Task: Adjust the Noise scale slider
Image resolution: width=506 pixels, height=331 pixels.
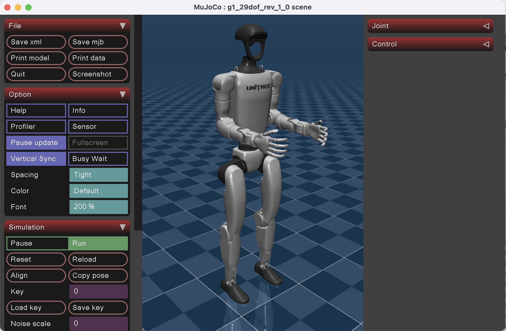Action: point(98,324)
